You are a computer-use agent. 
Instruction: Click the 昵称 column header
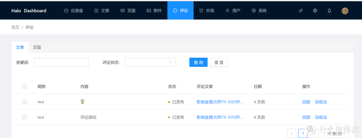coord(42,86)
